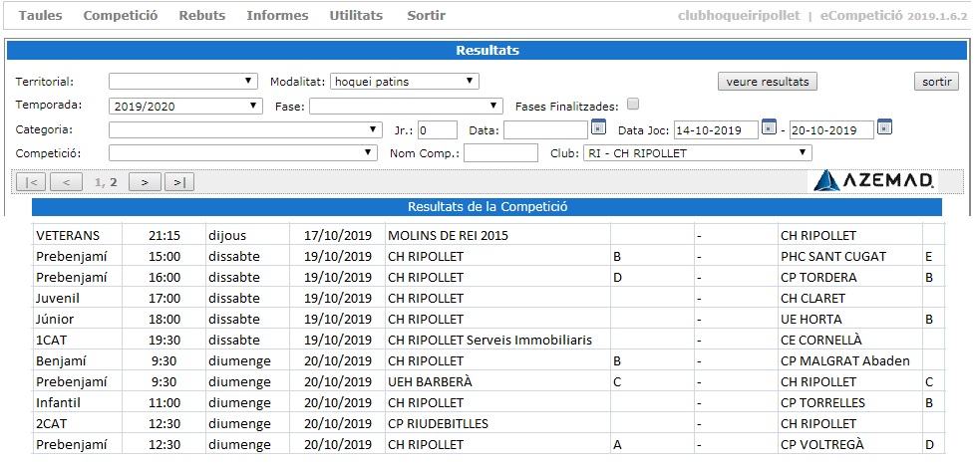Click the CP TORDERA team cell
974x464 pixels.
pos(849,277)
